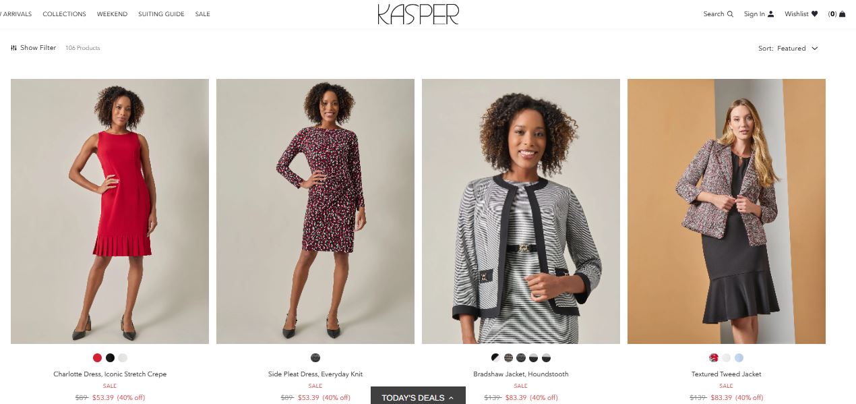This screenshot has height=404, width=856.
Task: Open the Weekend menu item
Action: coord(112,14)
